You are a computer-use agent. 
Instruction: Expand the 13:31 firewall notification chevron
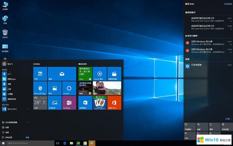231,45
